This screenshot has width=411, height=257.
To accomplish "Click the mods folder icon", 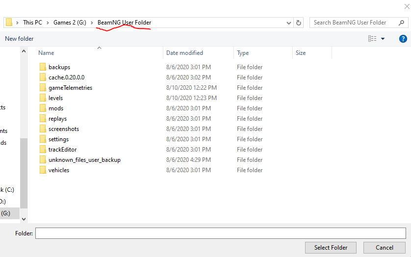I will 43,108.
